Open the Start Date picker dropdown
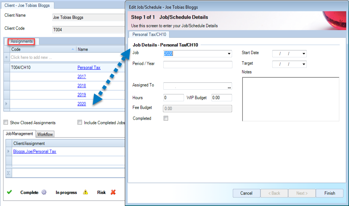The height and width of the screenshot is (206, 349). (x=304, y=54)
